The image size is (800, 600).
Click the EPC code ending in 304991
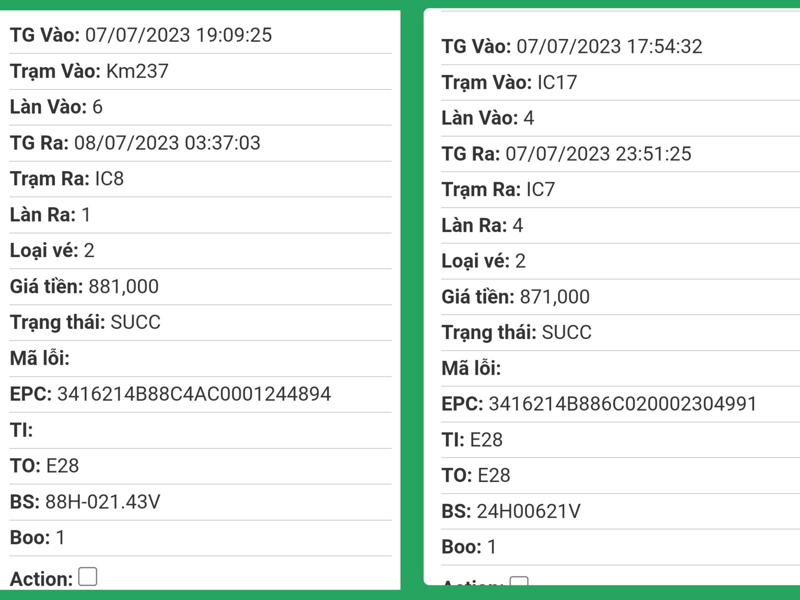coord(622,404)
